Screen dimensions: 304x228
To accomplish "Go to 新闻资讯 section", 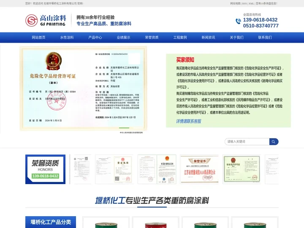I will (x=208, y=38).
